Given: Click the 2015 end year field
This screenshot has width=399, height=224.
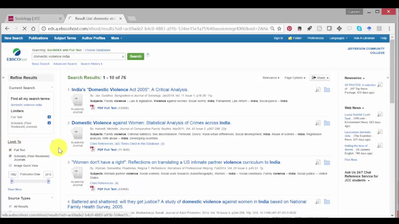Looking at the screenshot, I should 48,174.
